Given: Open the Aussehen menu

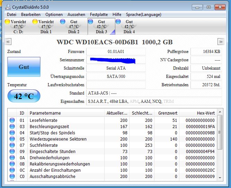Looking at the screenshot, I should 76,15.
